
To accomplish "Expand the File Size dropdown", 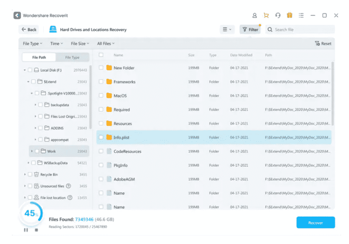I will tap(80, 44).
